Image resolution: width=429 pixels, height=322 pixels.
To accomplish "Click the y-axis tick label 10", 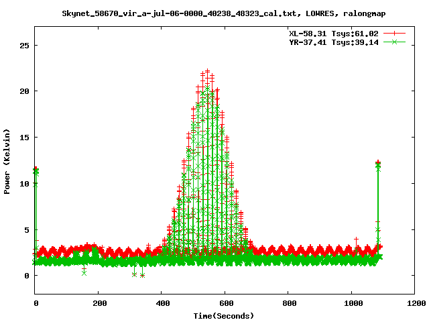I will 24,184.
